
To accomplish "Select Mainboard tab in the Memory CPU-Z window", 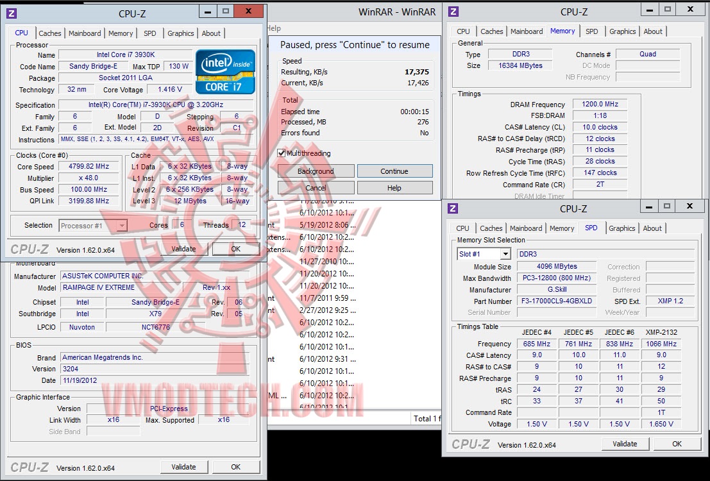I will point(527,31).
